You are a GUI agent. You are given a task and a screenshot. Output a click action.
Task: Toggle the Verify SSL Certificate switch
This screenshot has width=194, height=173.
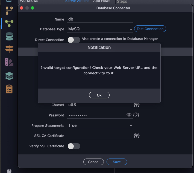(74, 146)
